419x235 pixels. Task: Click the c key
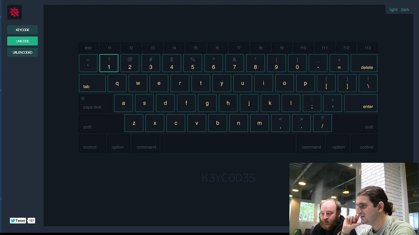[176, 123]
